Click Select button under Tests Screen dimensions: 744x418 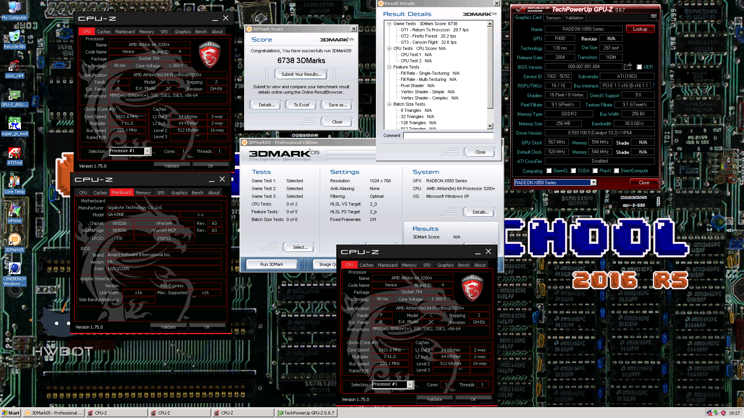pos(300,247)
